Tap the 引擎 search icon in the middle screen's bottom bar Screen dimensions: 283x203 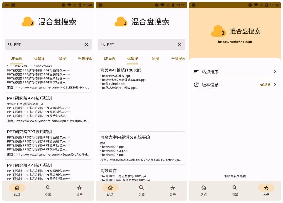[141, 188]
